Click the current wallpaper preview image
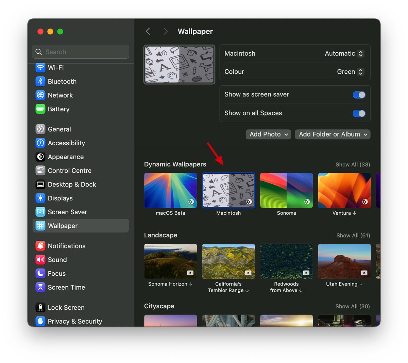Image resolution: width=408 pixels, height=363 pixels. click(179, 65)
